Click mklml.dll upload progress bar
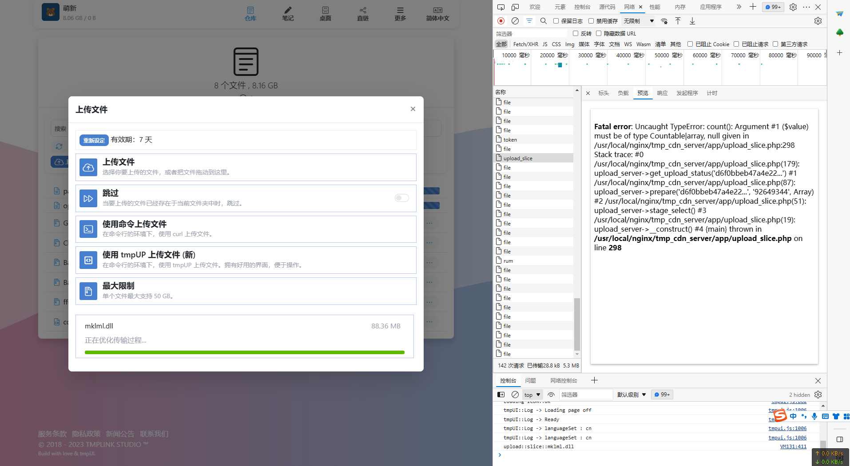850x466 pixels. tap(245, 352)
